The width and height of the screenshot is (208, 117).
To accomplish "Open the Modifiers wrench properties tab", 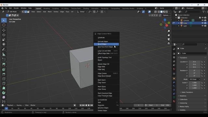I will pyautogui.click(x=174, y=82).
